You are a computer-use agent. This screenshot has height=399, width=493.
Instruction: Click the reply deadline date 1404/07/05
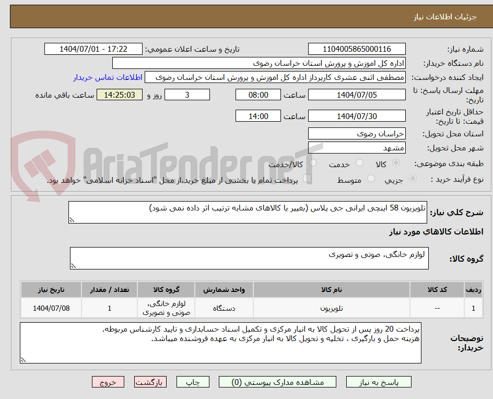(357, 95)
